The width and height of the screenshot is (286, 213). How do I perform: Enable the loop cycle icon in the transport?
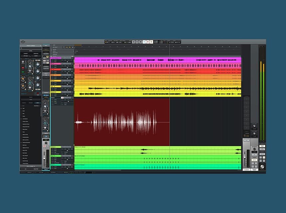pyautogui.click(x=151, y=42)
